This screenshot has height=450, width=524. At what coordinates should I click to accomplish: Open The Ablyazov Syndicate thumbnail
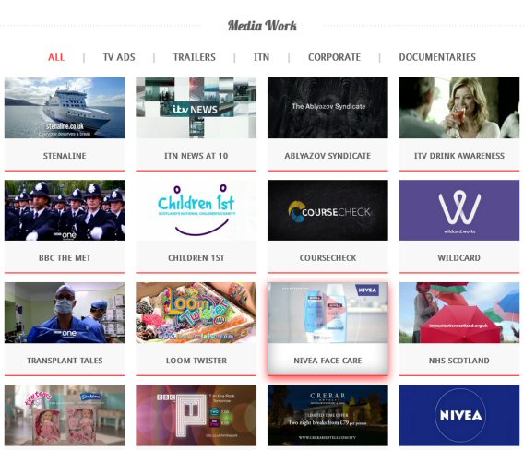pos(327,108)
